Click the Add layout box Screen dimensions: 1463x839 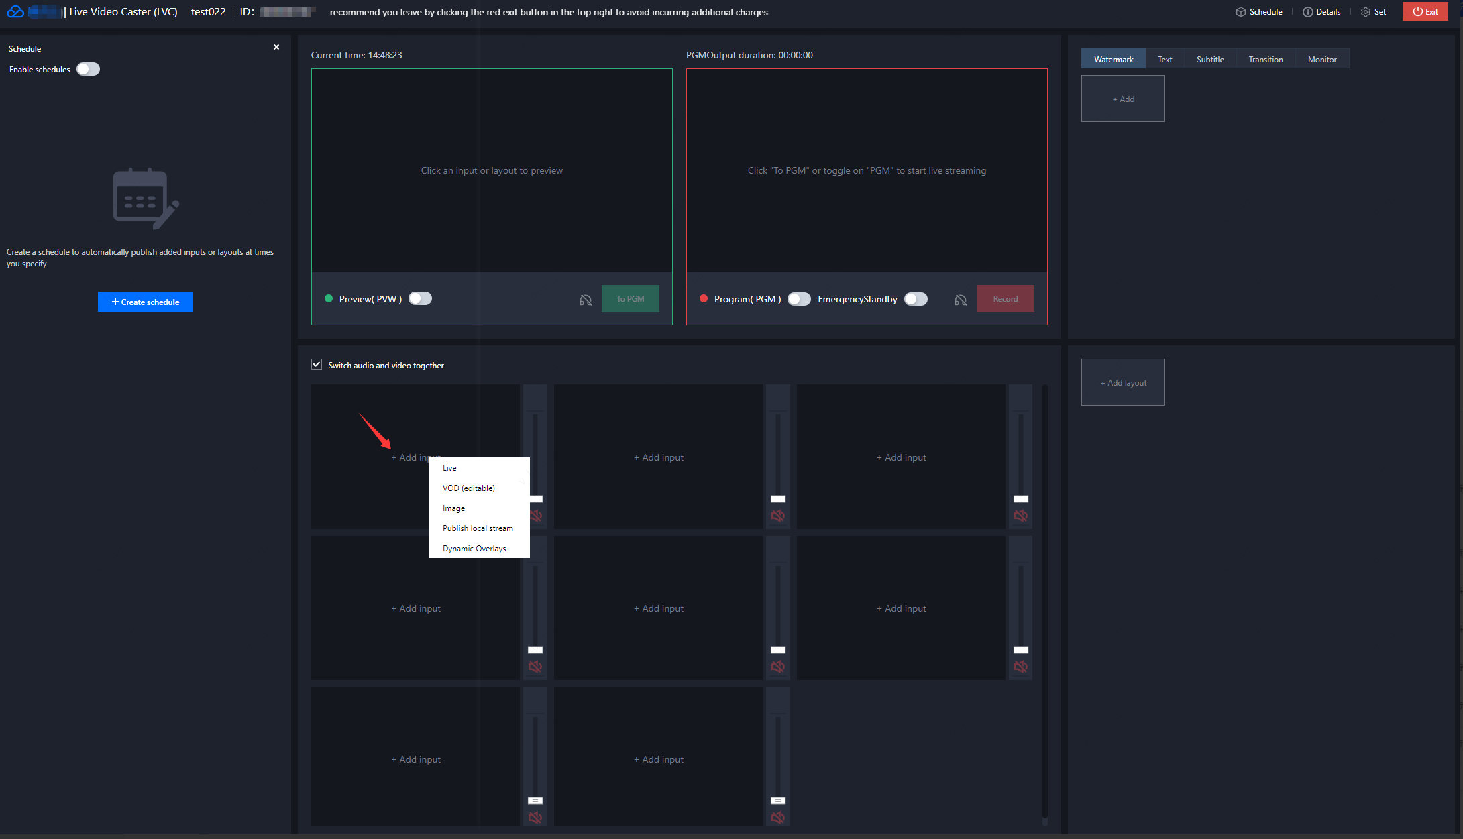pos(1123,382)
